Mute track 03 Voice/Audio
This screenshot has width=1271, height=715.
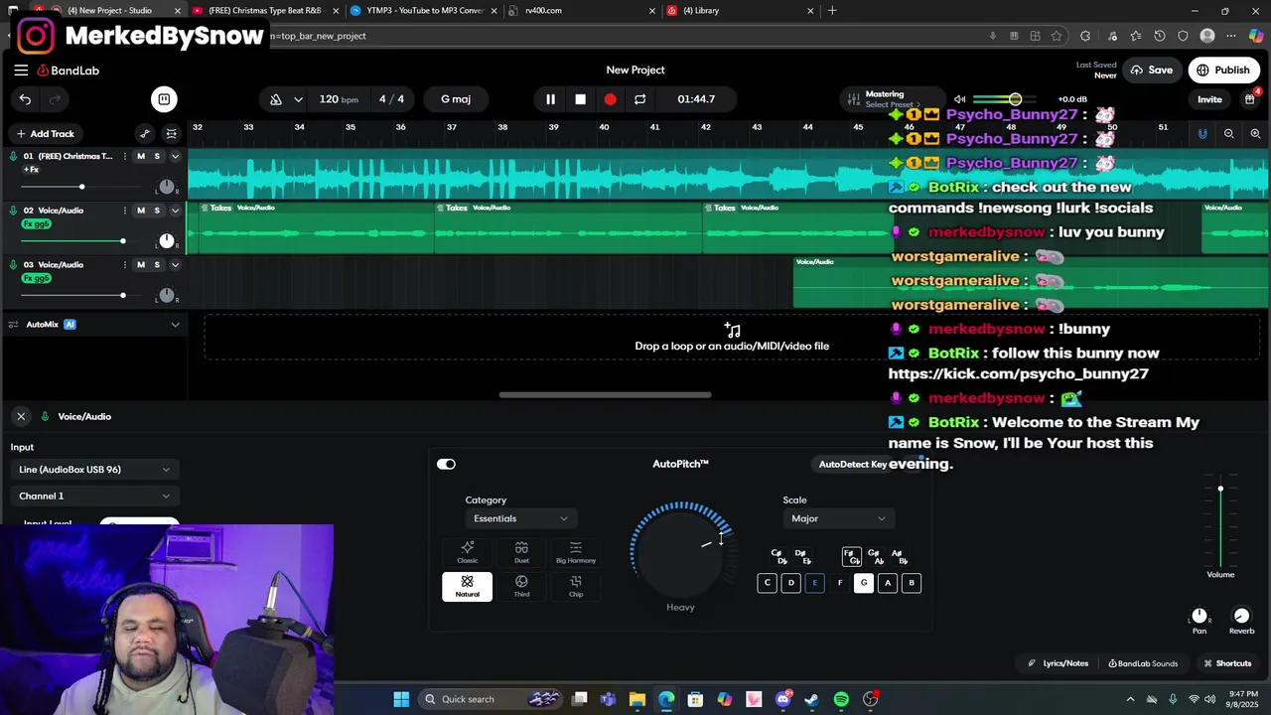click(140, 265)
